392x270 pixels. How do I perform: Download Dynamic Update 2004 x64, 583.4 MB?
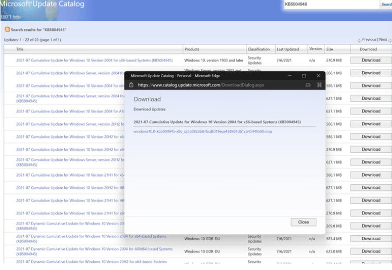(371, 239)
